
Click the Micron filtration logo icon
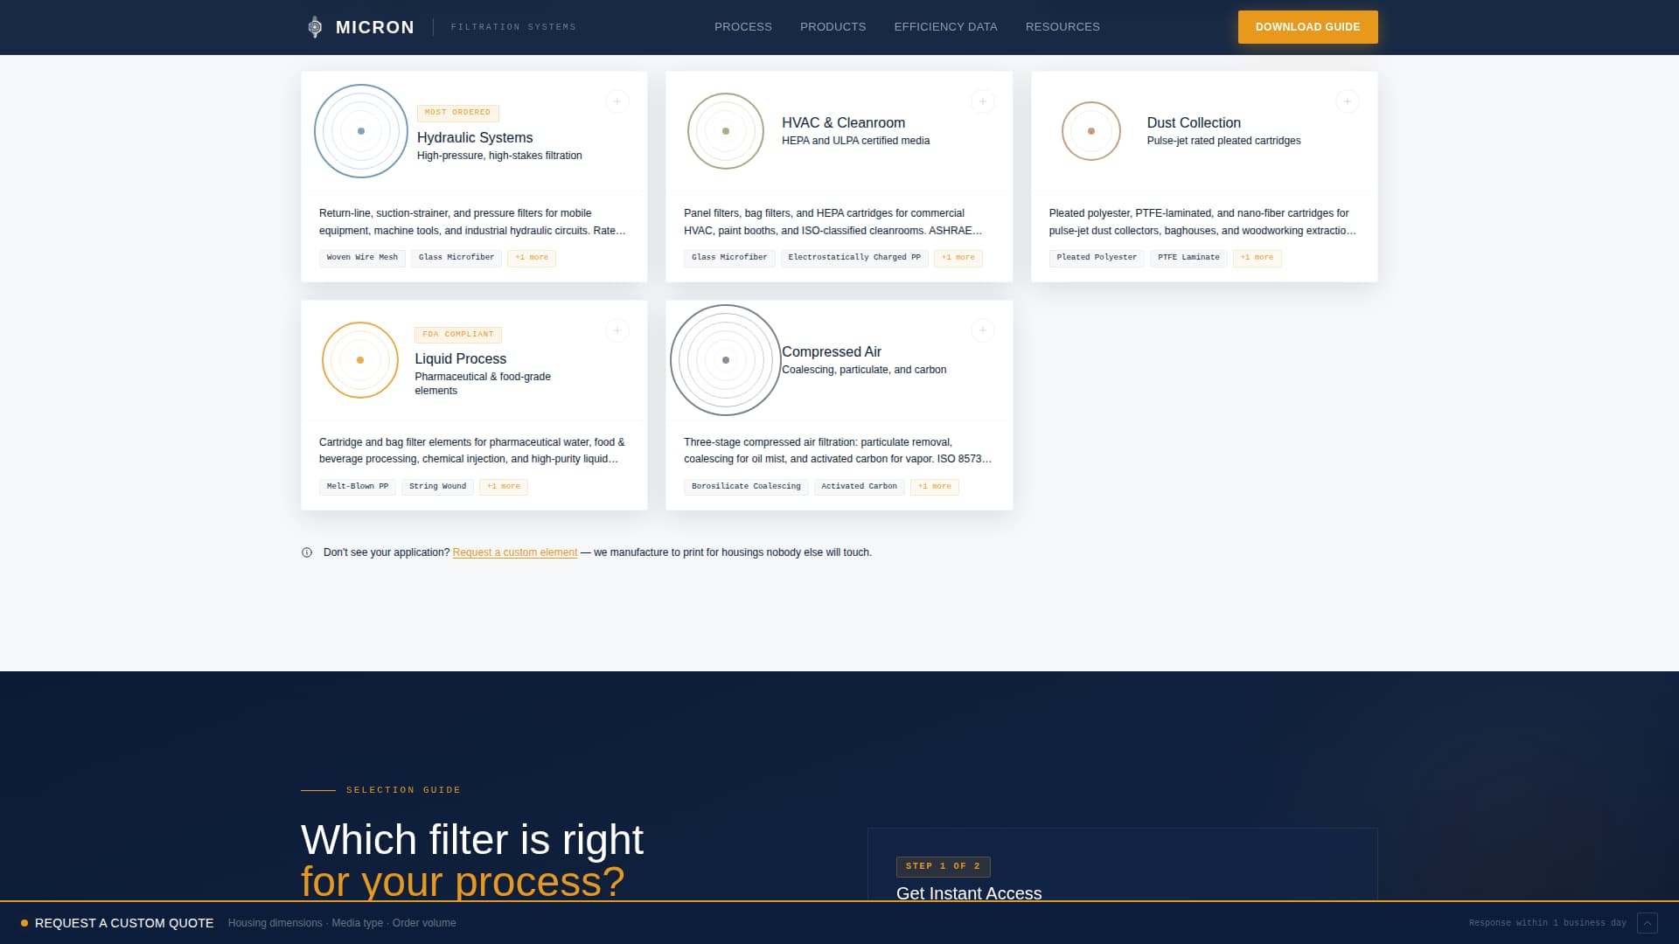[315, 26]
